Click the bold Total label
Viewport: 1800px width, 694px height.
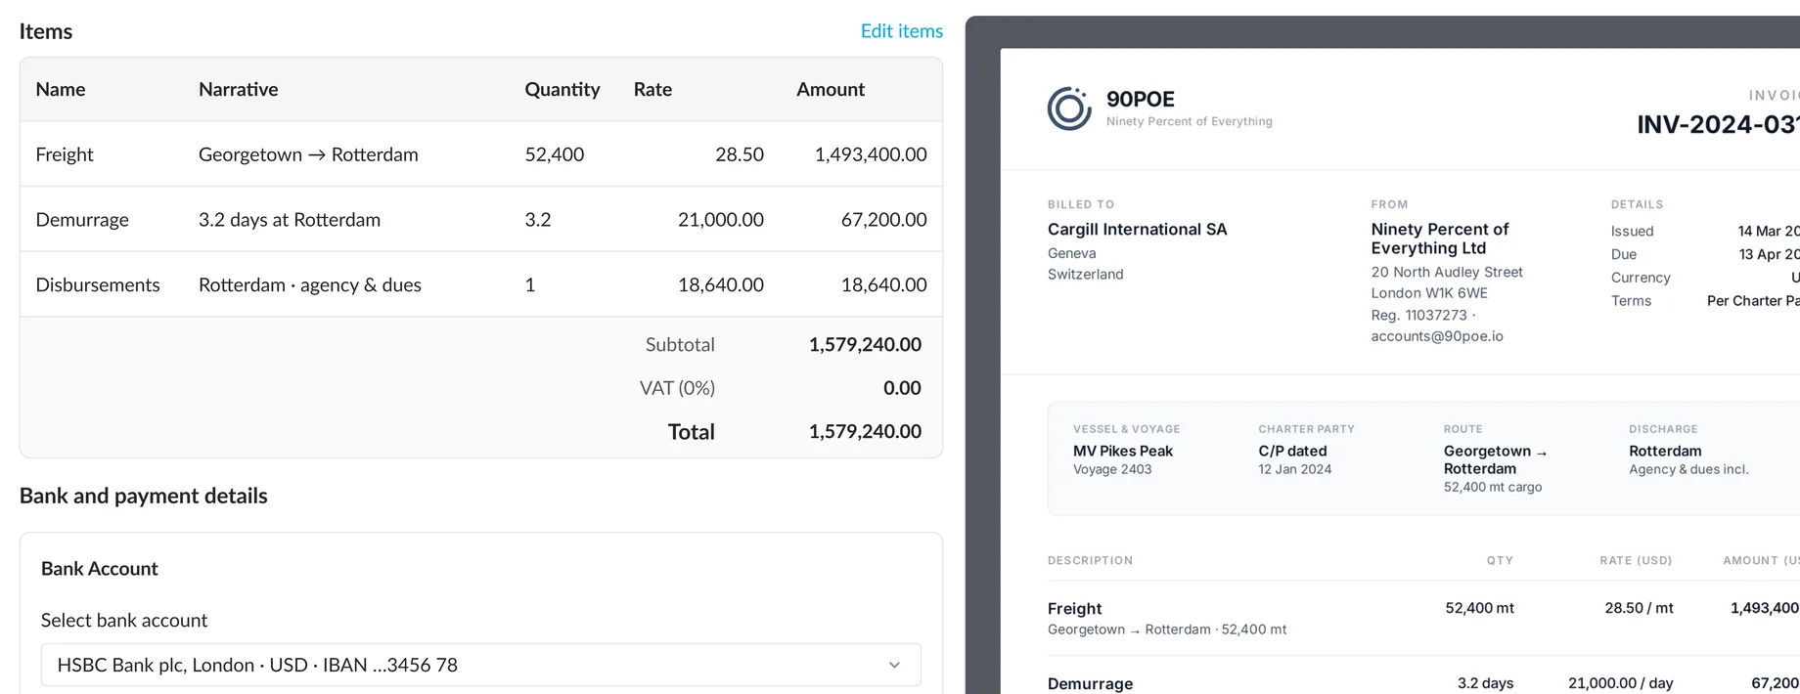click(x=692, y=431)
